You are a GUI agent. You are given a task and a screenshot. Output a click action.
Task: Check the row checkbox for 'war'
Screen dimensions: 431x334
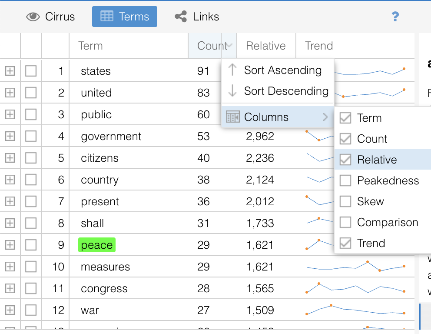coord(31,310)
